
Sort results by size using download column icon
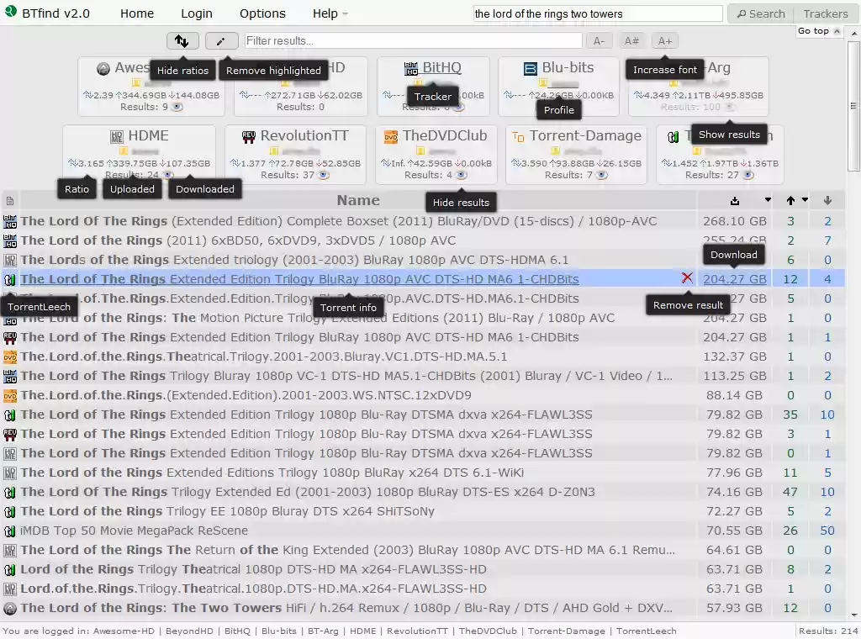pos(733,200)
